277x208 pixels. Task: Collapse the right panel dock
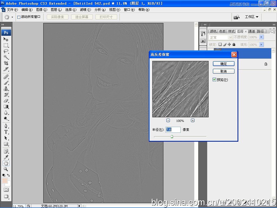point(274,25)
